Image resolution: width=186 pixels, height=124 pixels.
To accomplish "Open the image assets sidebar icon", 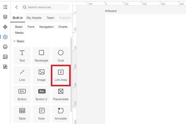I will pyautogui.click(x=5, y=57).
